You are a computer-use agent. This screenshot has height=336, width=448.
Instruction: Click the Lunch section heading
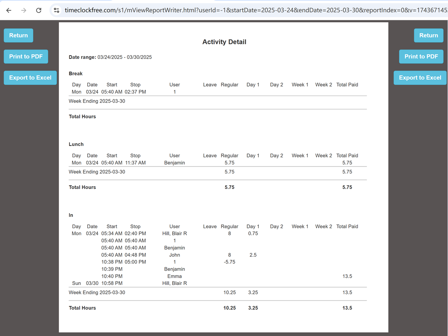tap(76, 144)
